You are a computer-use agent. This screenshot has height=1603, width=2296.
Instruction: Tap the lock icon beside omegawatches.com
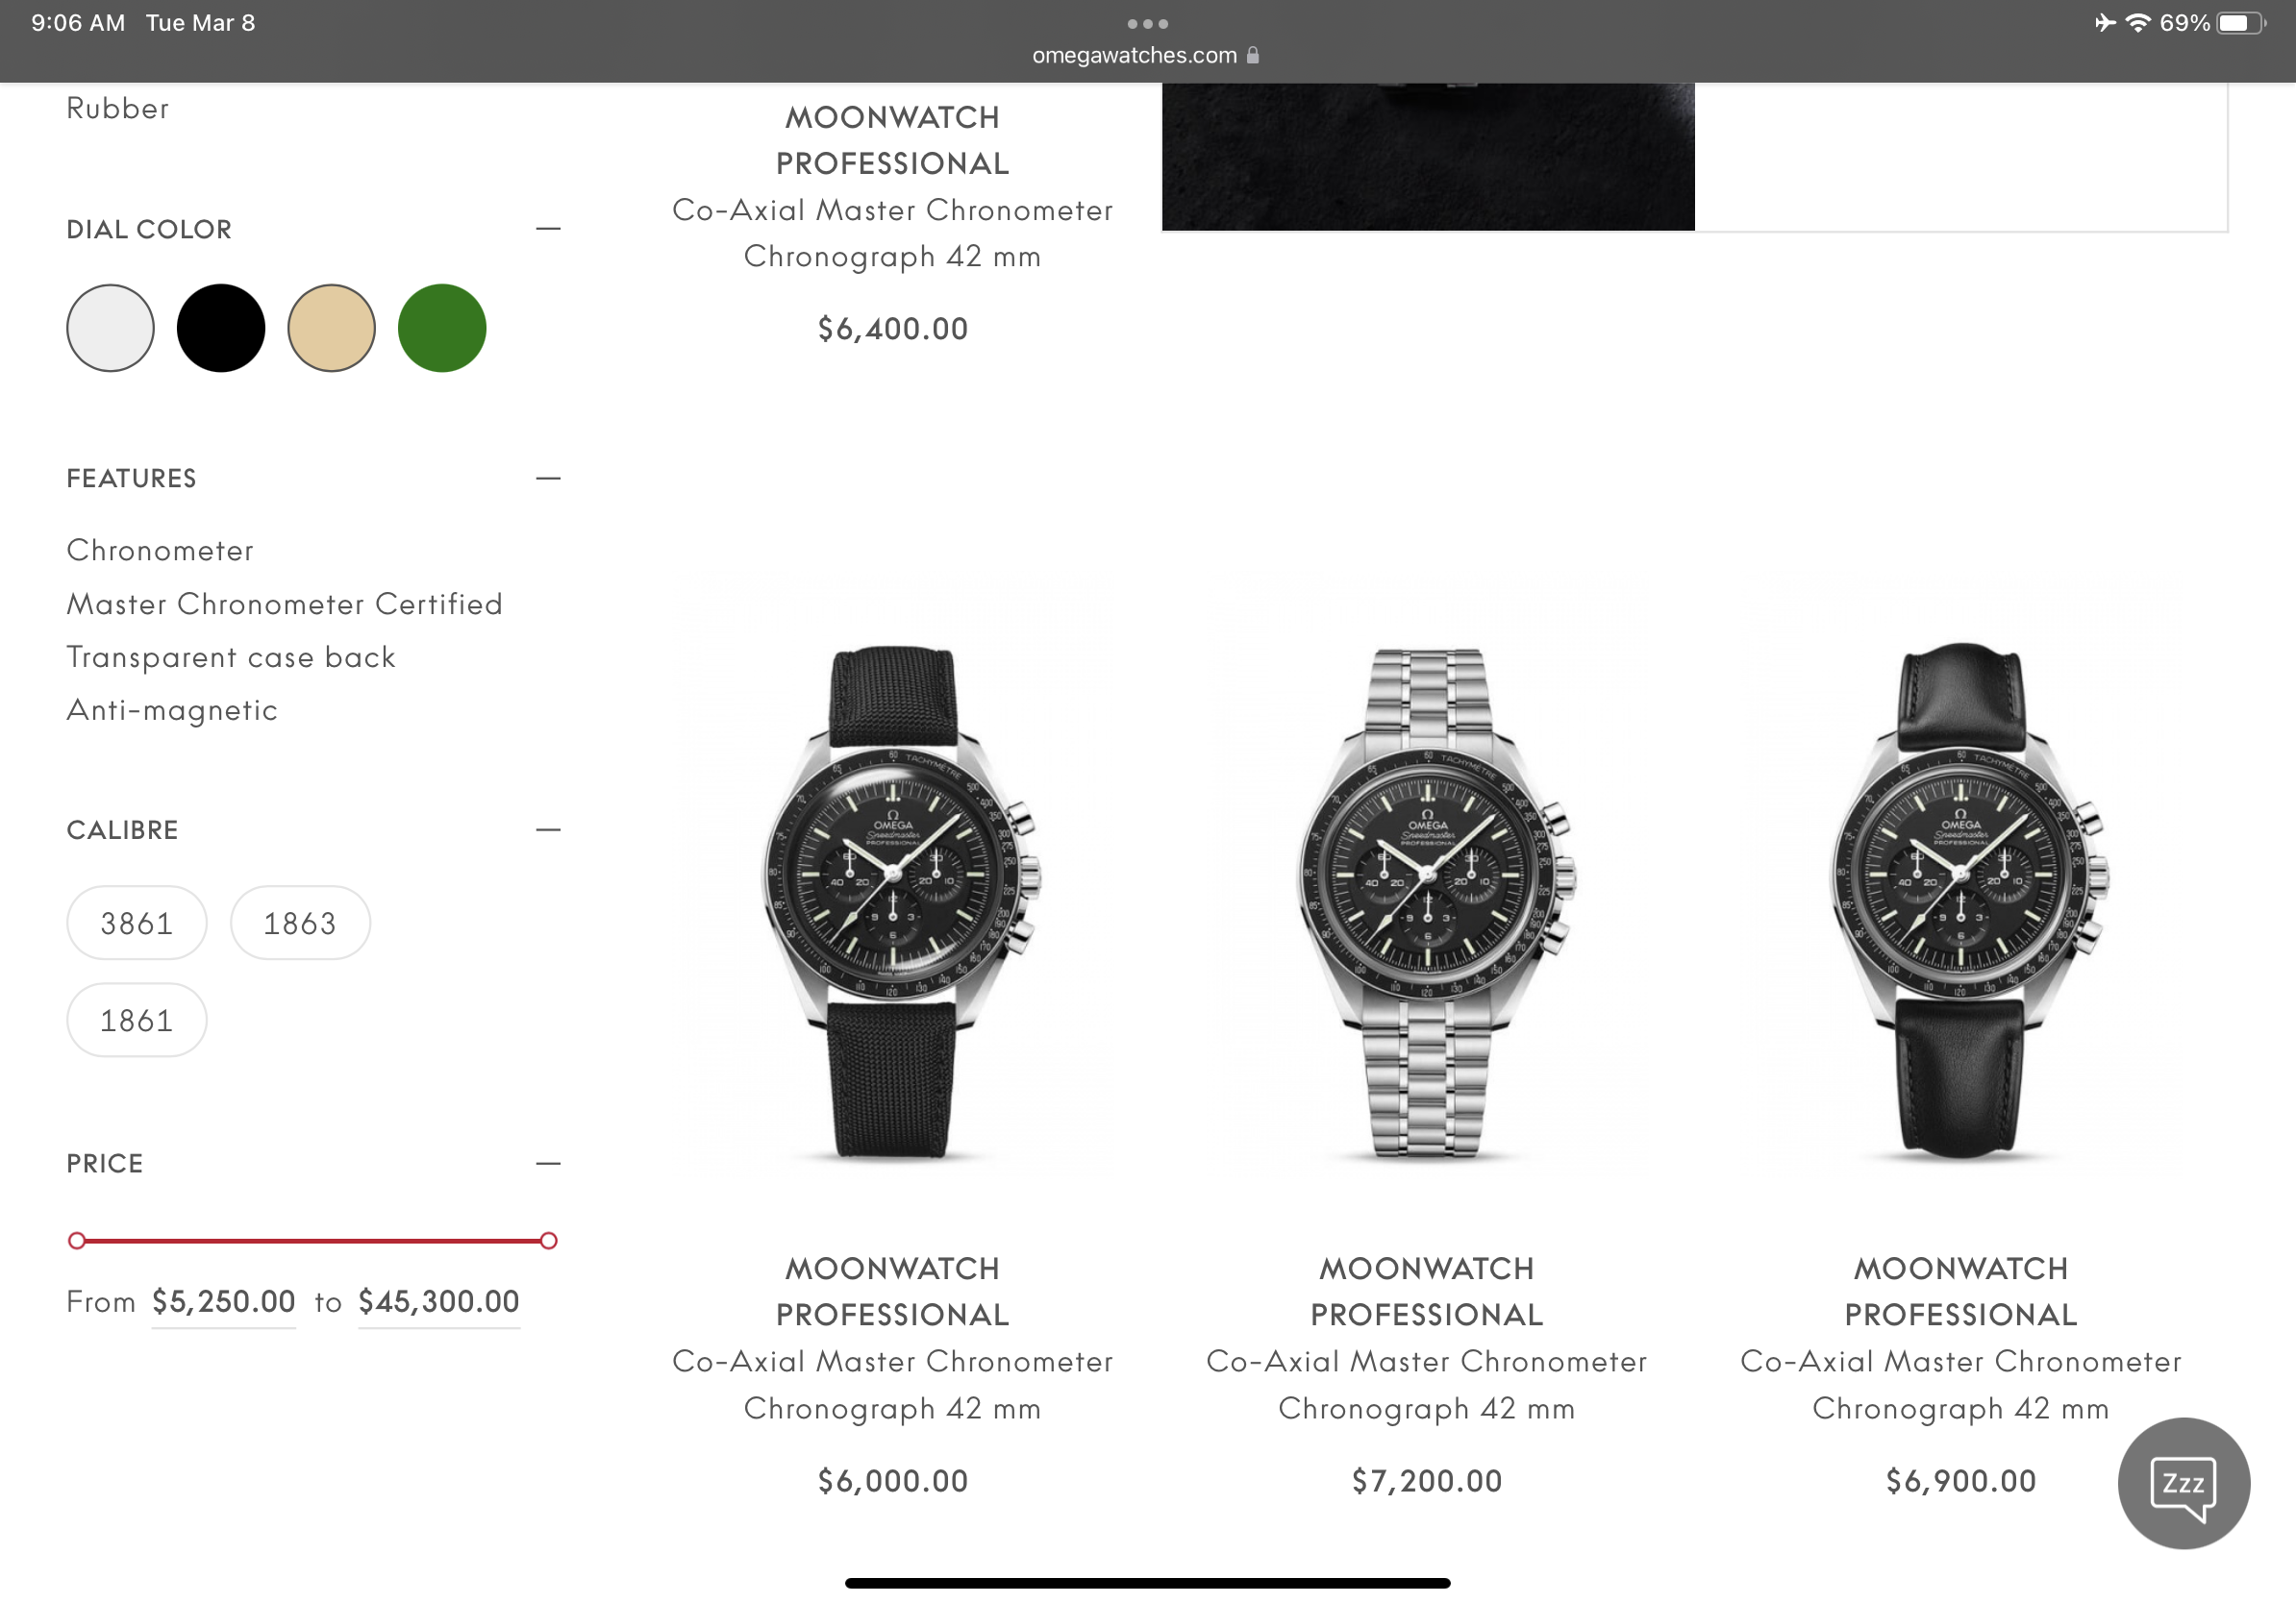[1252, 55]
